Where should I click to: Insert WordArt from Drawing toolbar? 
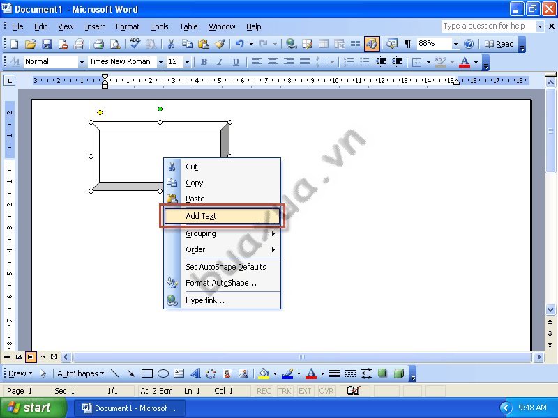point(195,373)
